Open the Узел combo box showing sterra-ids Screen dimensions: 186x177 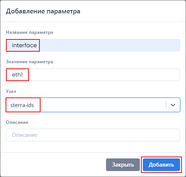point(93,105)
